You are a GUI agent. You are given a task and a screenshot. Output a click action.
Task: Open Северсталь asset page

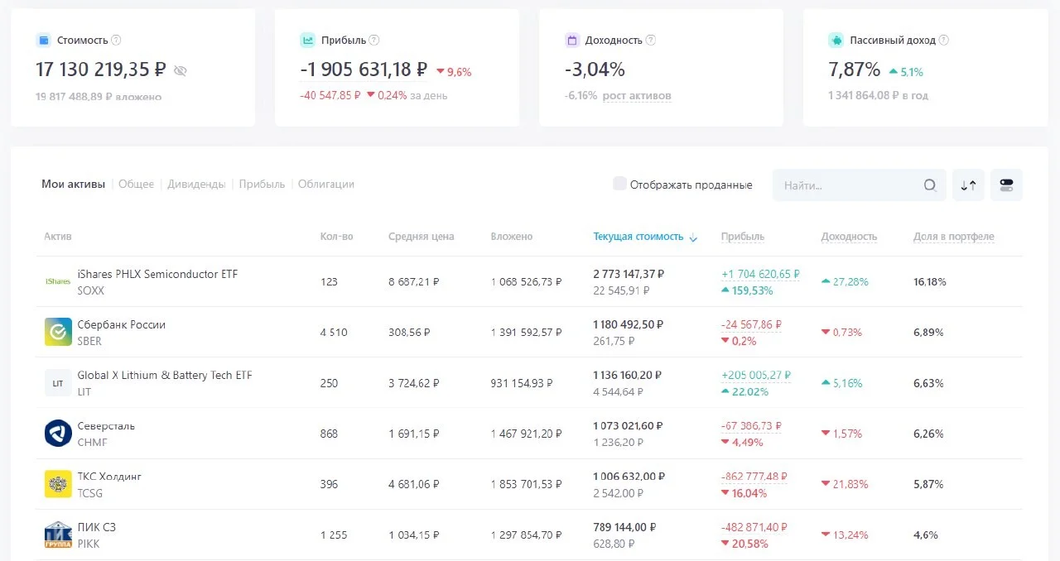click(x=106, y=426)
